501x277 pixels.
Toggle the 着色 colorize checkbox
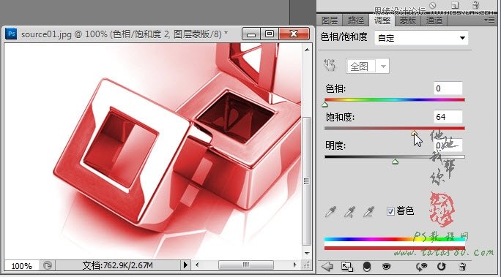point(390,211)
